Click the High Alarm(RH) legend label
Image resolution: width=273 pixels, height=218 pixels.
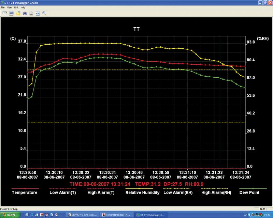click(x=216, y=192)
